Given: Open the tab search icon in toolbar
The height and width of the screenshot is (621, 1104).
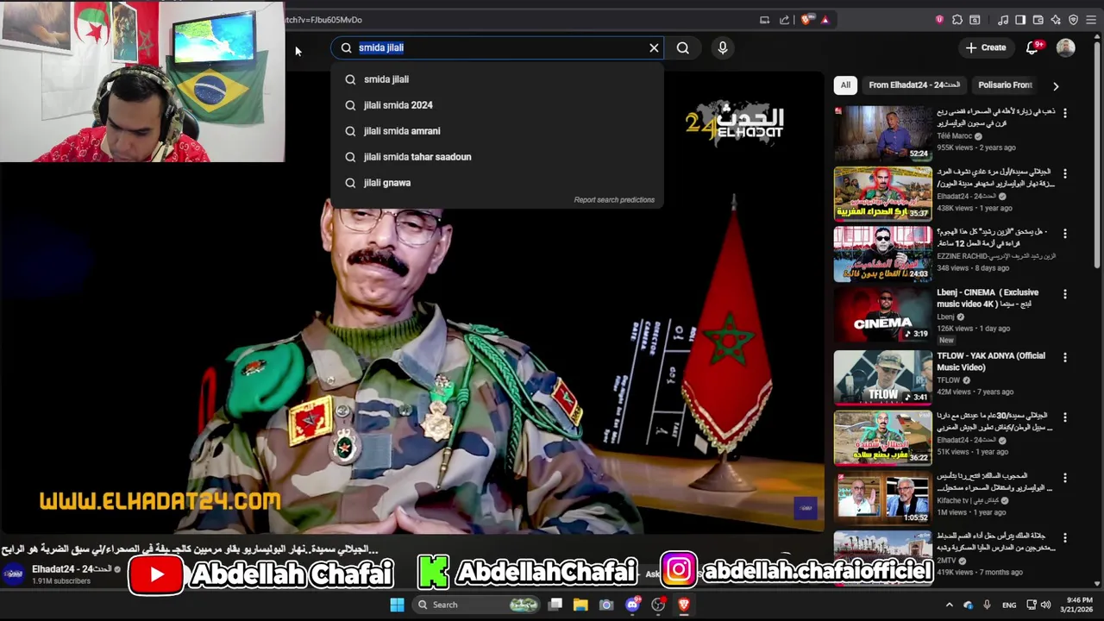Looking at the screenshot, I should click(975, 20).
